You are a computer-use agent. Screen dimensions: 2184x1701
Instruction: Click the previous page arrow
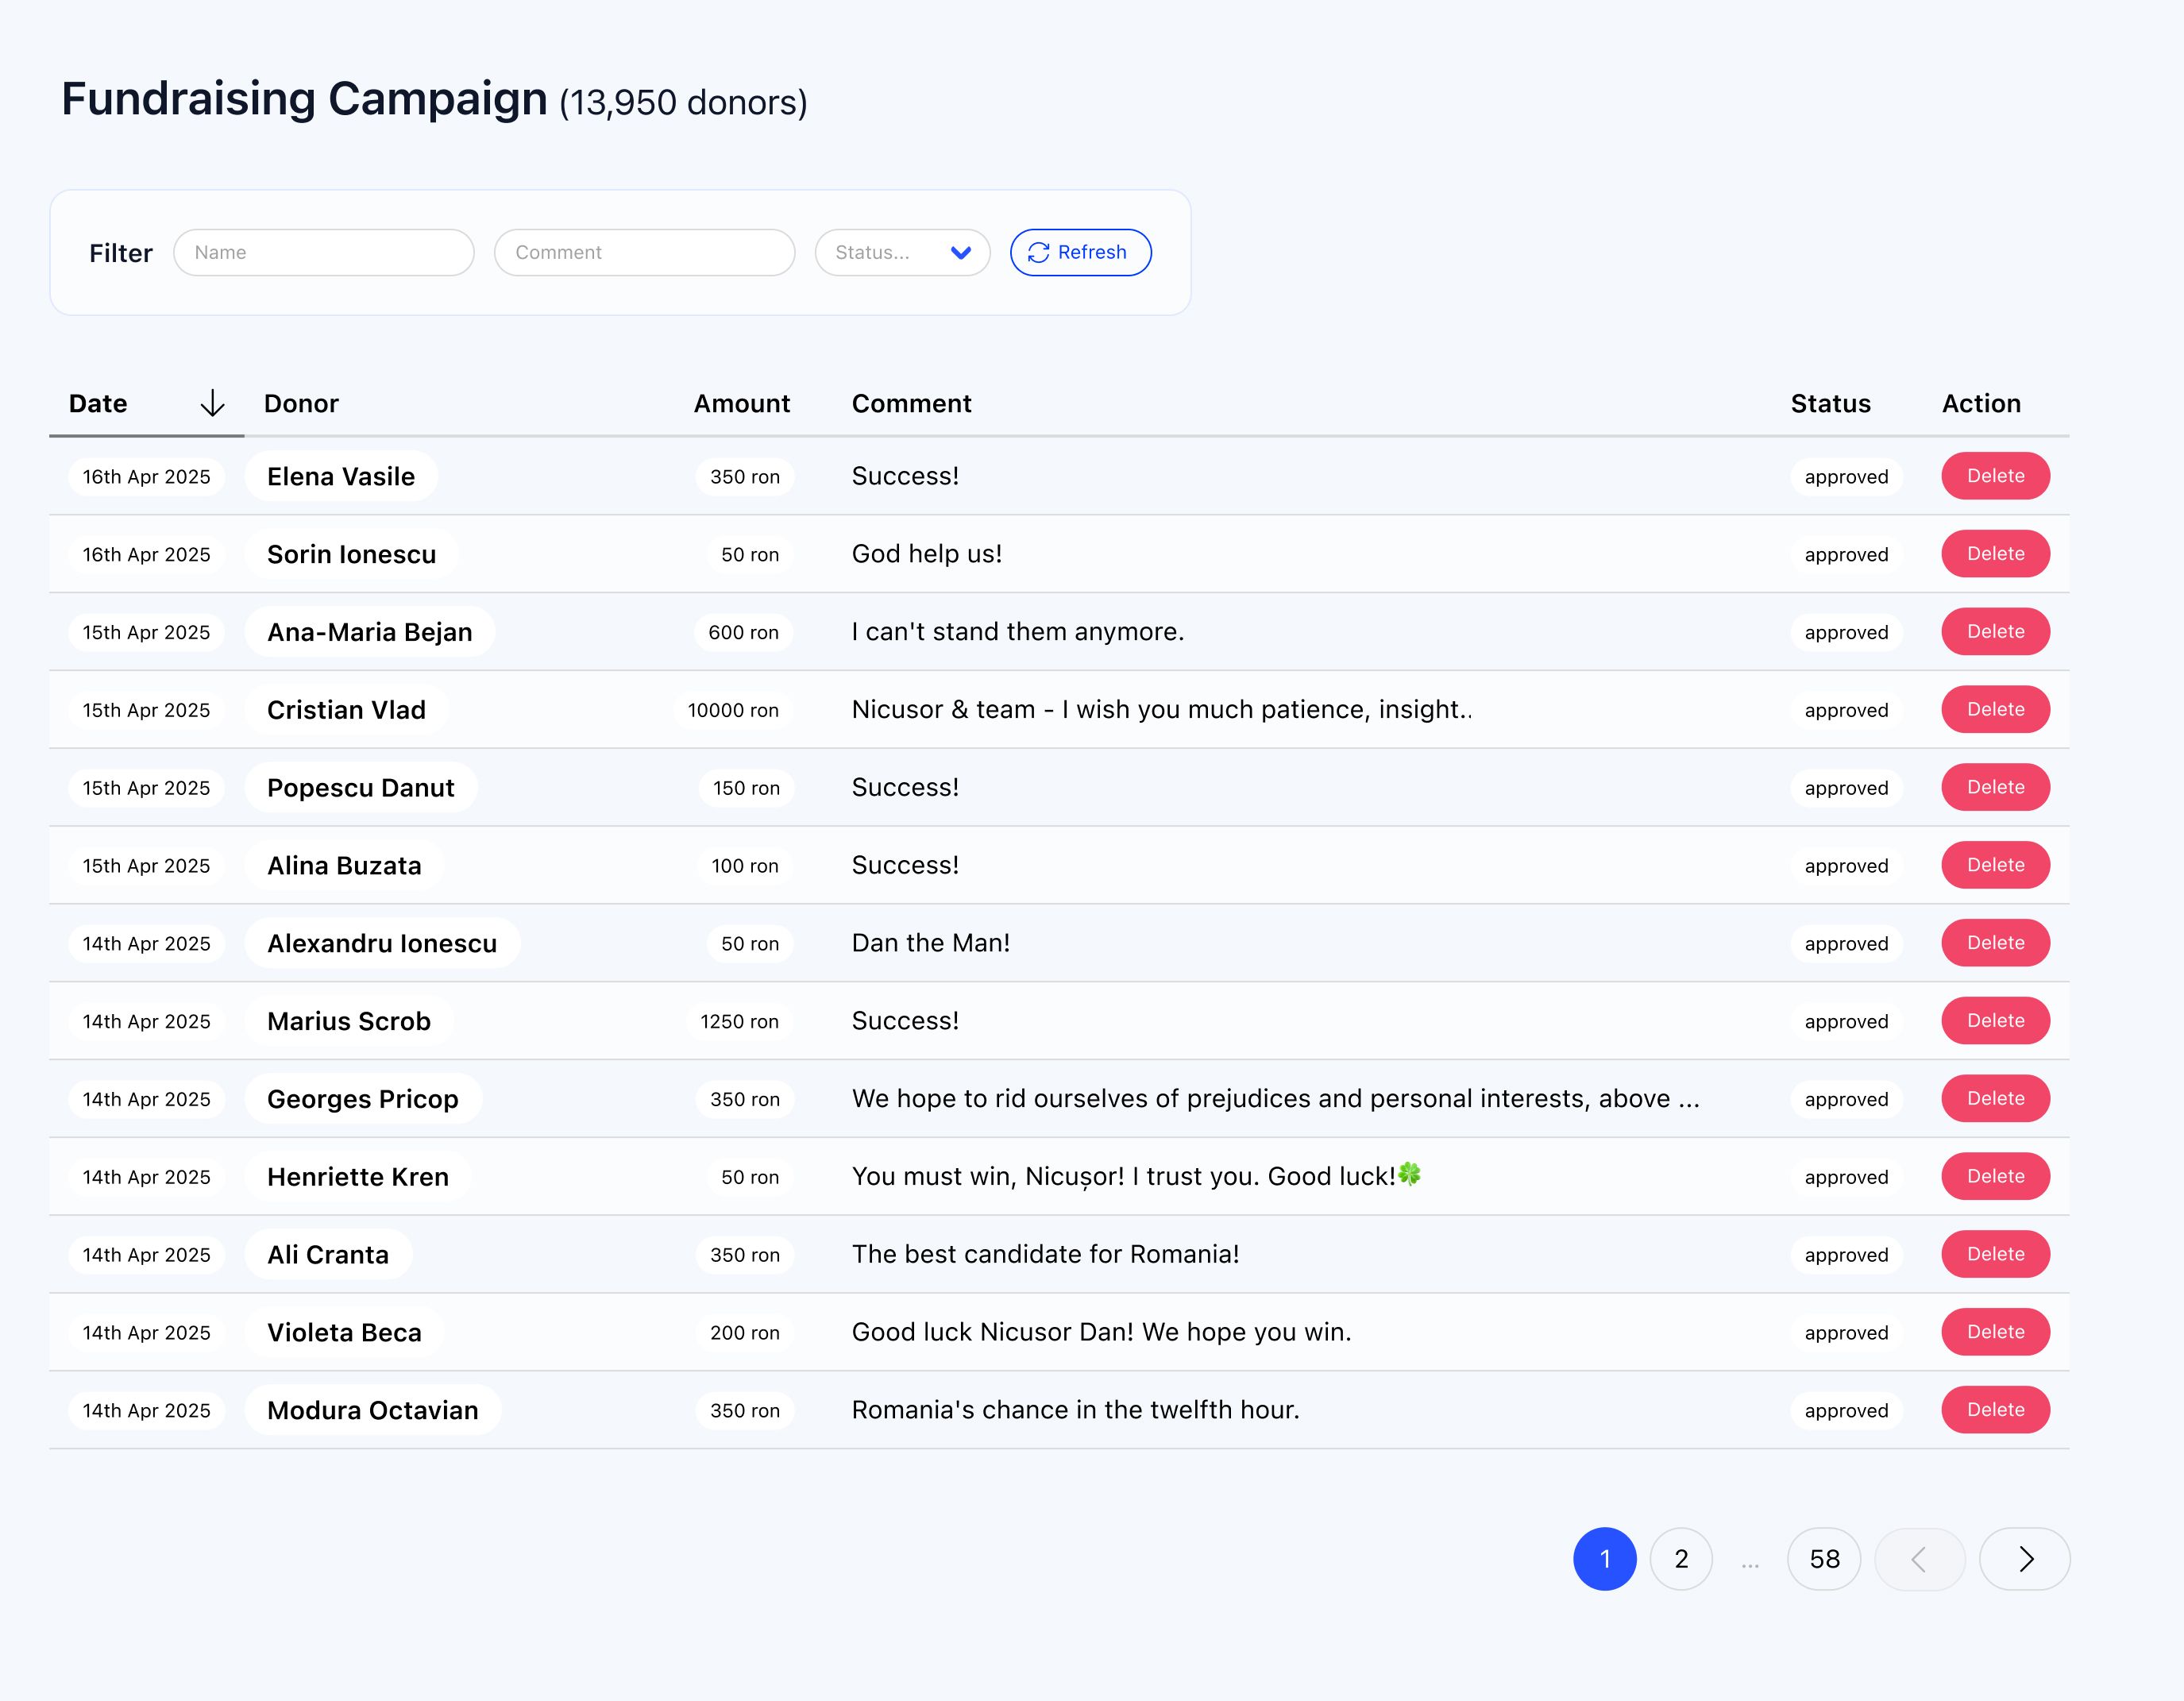[x=1919, y=1559]
